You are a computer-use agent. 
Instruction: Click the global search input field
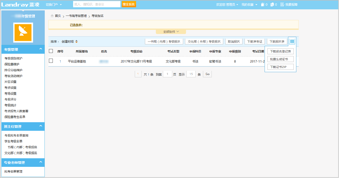(97, 4)
